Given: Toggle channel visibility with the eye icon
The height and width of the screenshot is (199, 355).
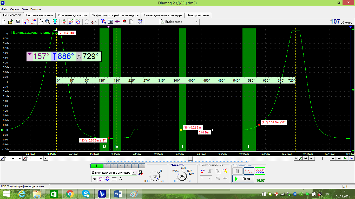Looking at the screenshot, I should pyautogui.click(x=95, y=179).
